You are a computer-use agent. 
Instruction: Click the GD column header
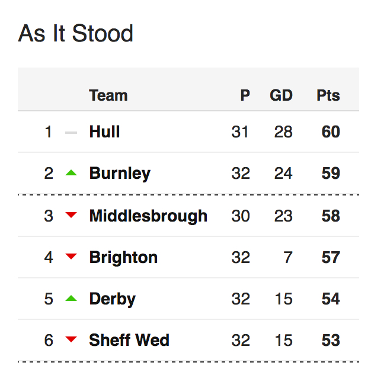point(281,95)
